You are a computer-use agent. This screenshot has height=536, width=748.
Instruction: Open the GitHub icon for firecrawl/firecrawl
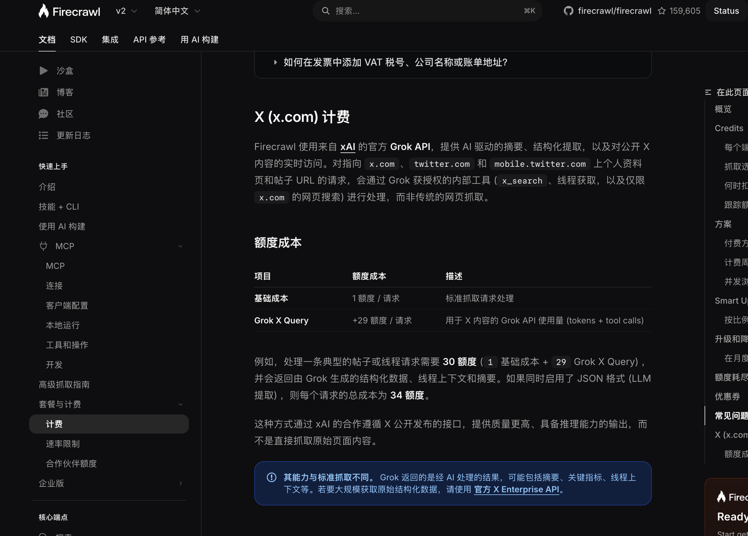point(568,11)
